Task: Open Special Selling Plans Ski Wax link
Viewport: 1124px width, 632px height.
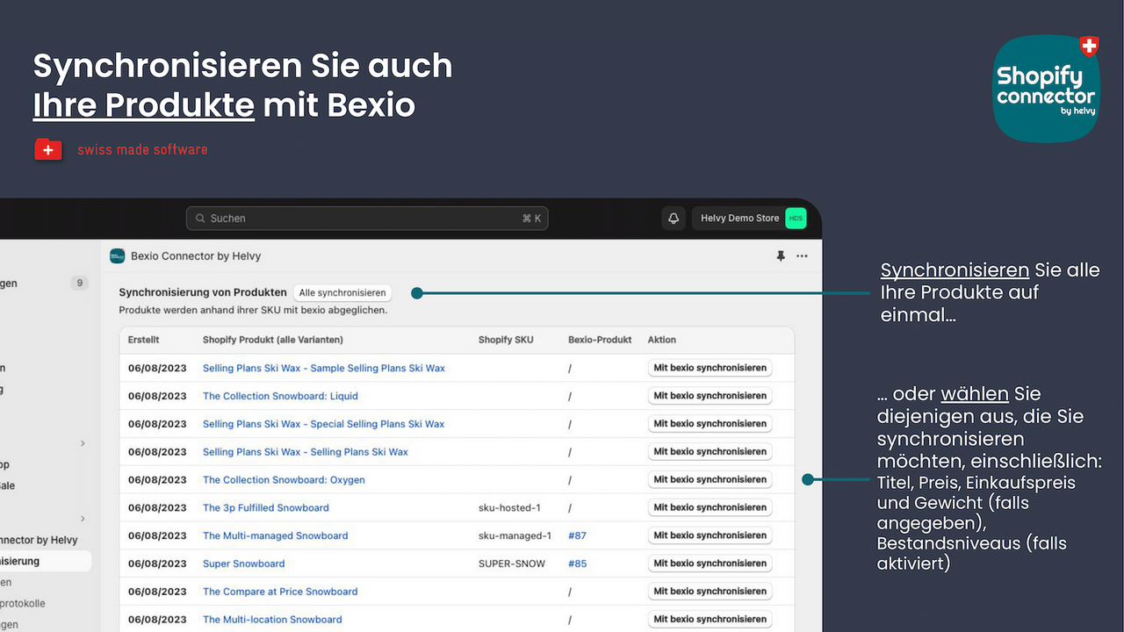Action: tap(324, 424)
